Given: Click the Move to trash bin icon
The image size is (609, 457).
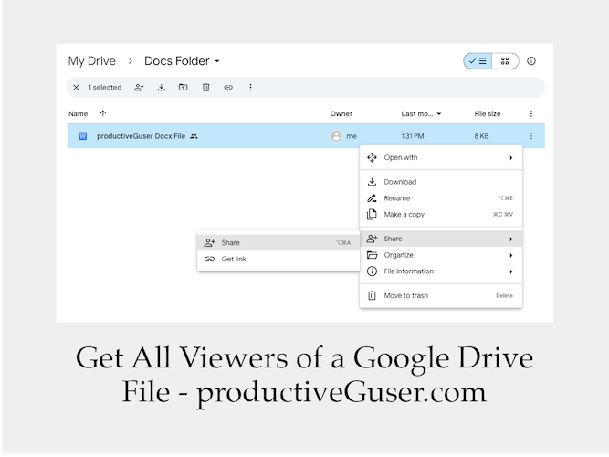Looking at the screenshot, I should [372, 295].
